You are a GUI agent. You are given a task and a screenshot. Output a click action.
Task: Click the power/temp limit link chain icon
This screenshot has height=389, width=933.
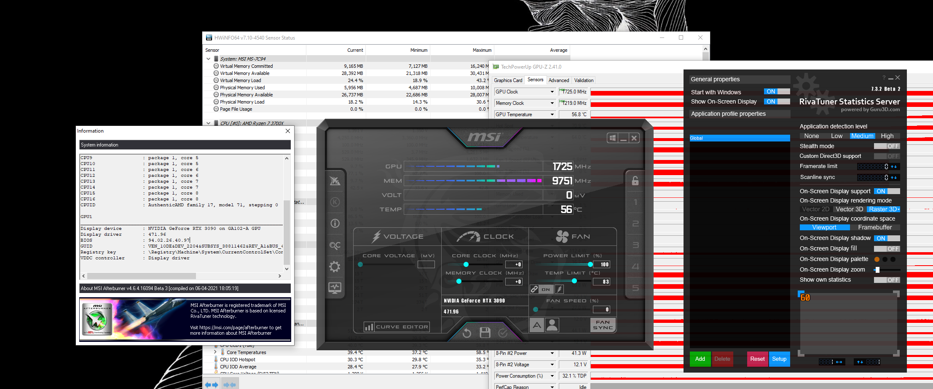coord(534,289)
